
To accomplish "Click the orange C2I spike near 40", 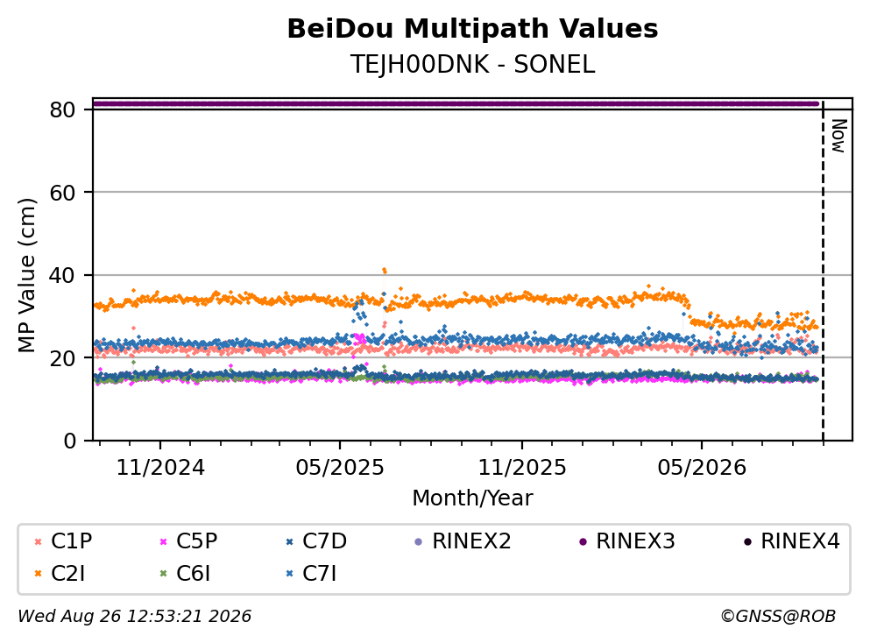I will point(384,271).
